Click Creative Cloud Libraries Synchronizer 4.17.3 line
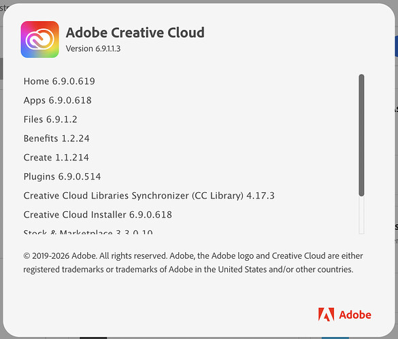 (149, 196)
